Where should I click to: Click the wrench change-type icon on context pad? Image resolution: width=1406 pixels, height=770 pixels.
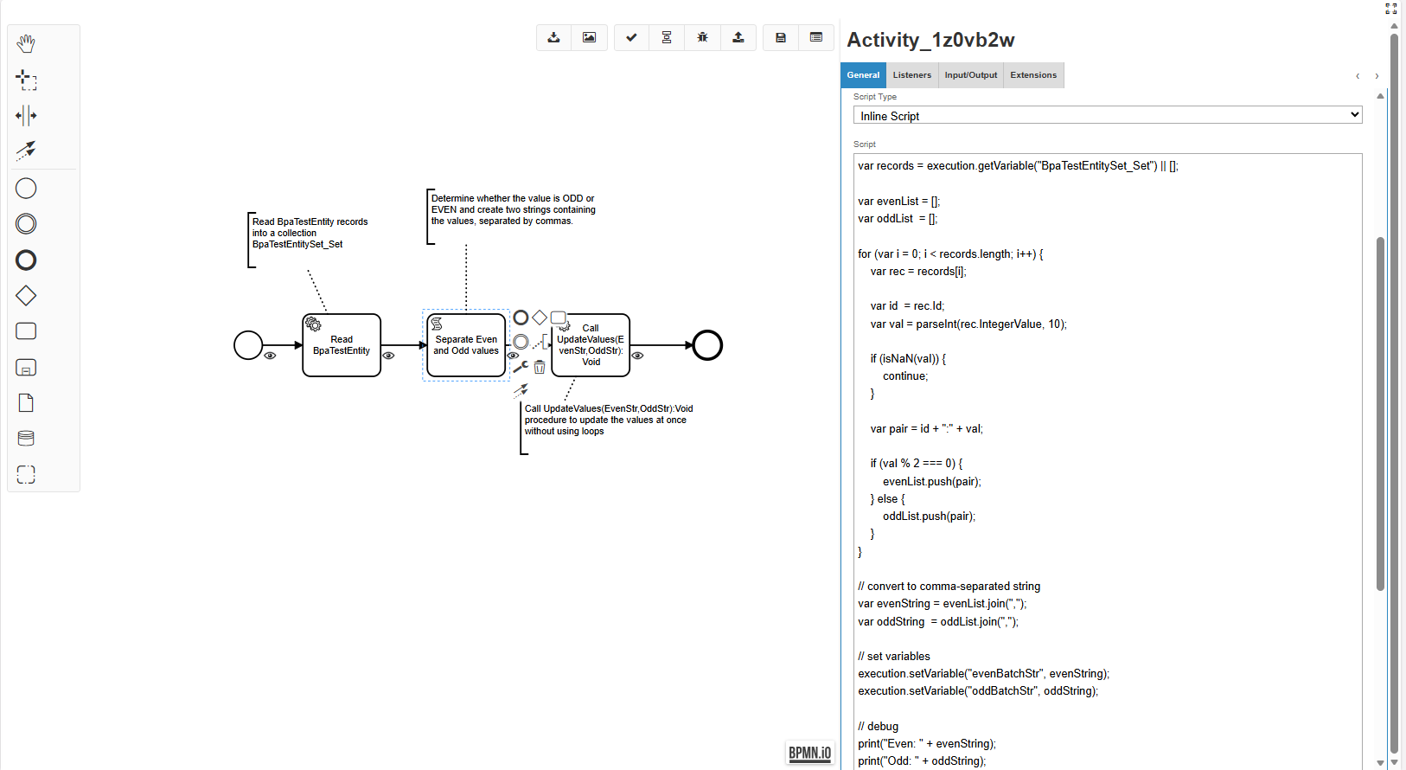(521, 367)
